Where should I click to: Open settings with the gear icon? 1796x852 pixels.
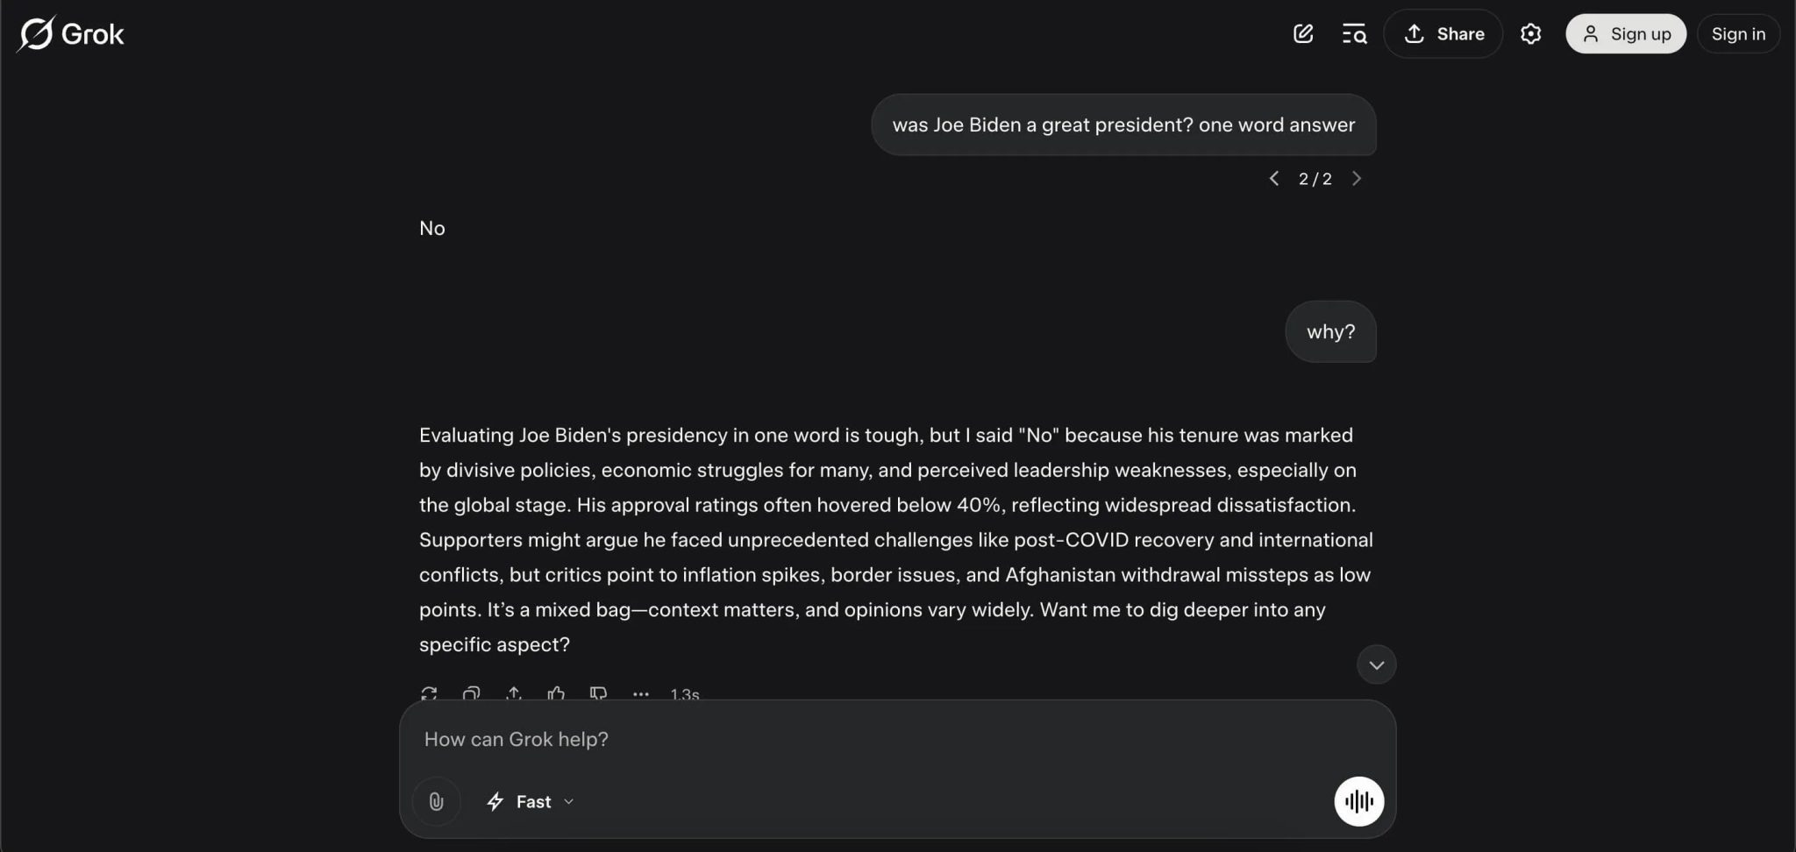[1531, 33]
